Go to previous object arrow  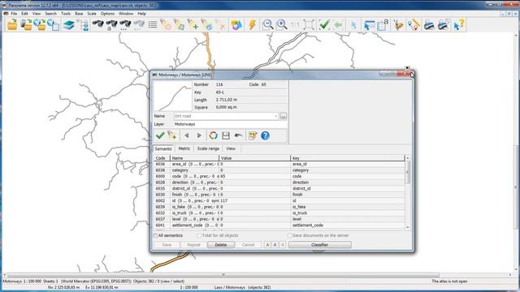point(187,135)
